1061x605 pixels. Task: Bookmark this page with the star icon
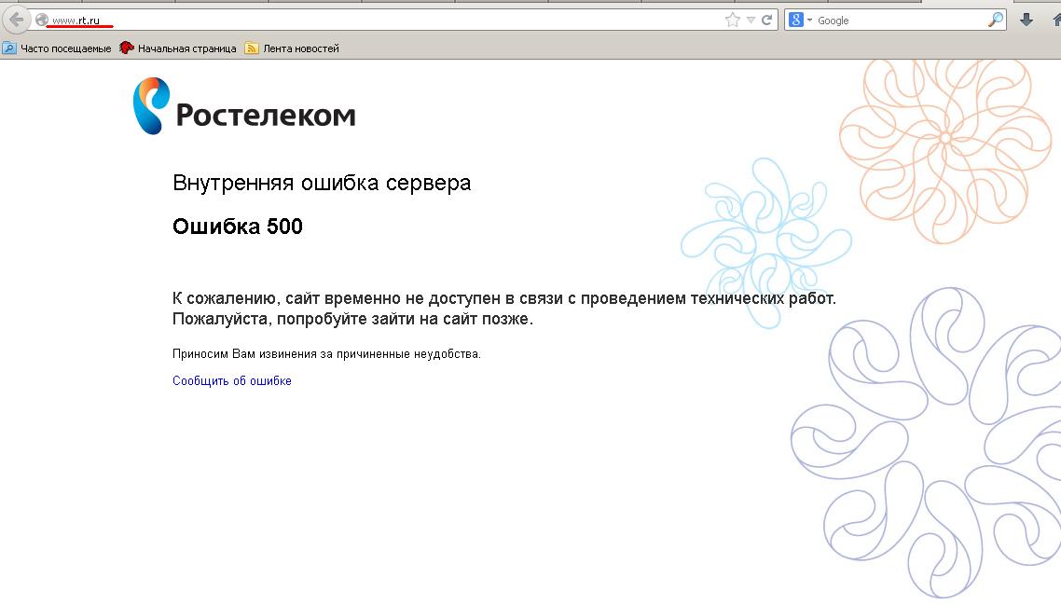point(733,20)
